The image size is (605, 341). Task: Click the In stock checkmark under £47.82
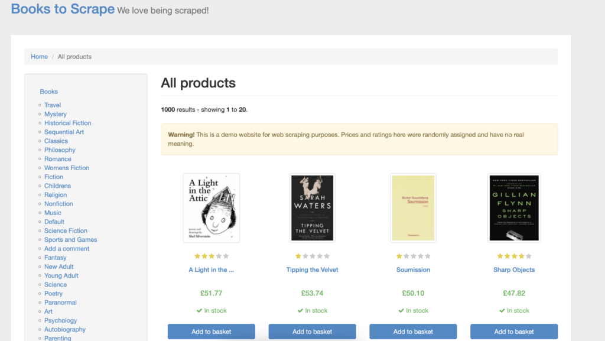502,310
